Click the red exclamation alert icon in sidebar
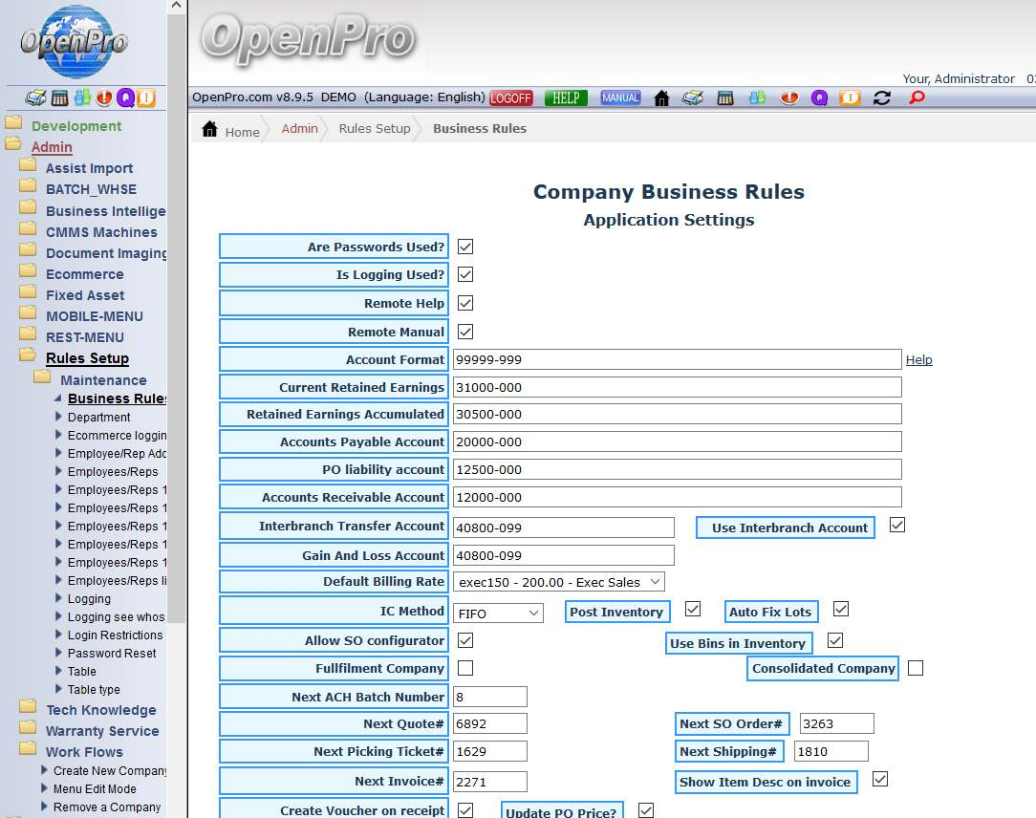 [103, 97]
